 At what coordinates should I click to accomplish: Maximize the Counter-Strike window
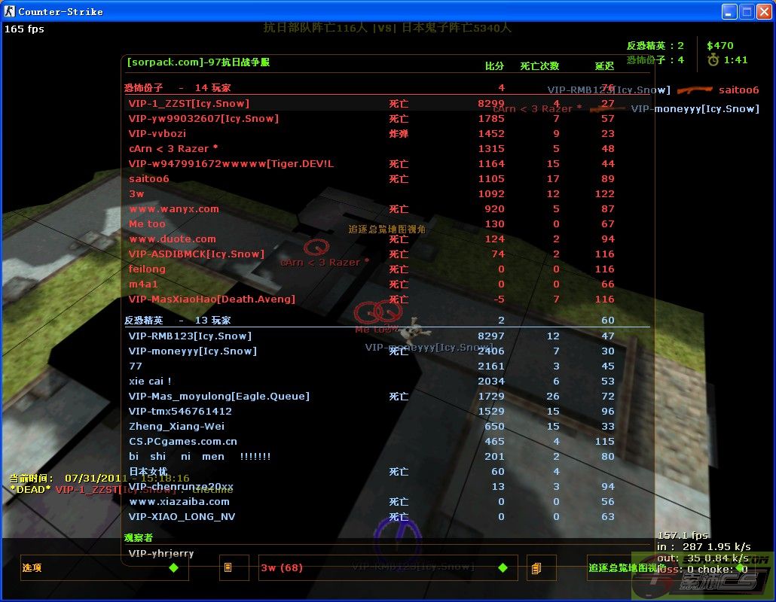coord(747,11)
